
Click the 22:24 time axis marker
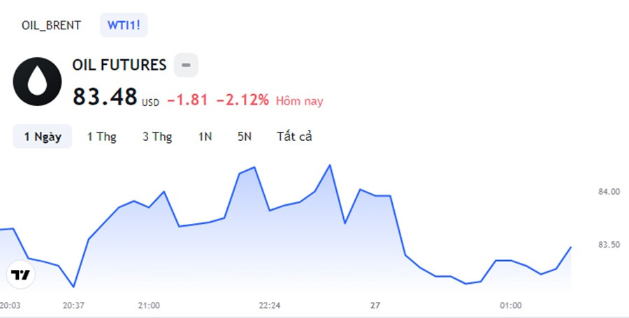270,305
